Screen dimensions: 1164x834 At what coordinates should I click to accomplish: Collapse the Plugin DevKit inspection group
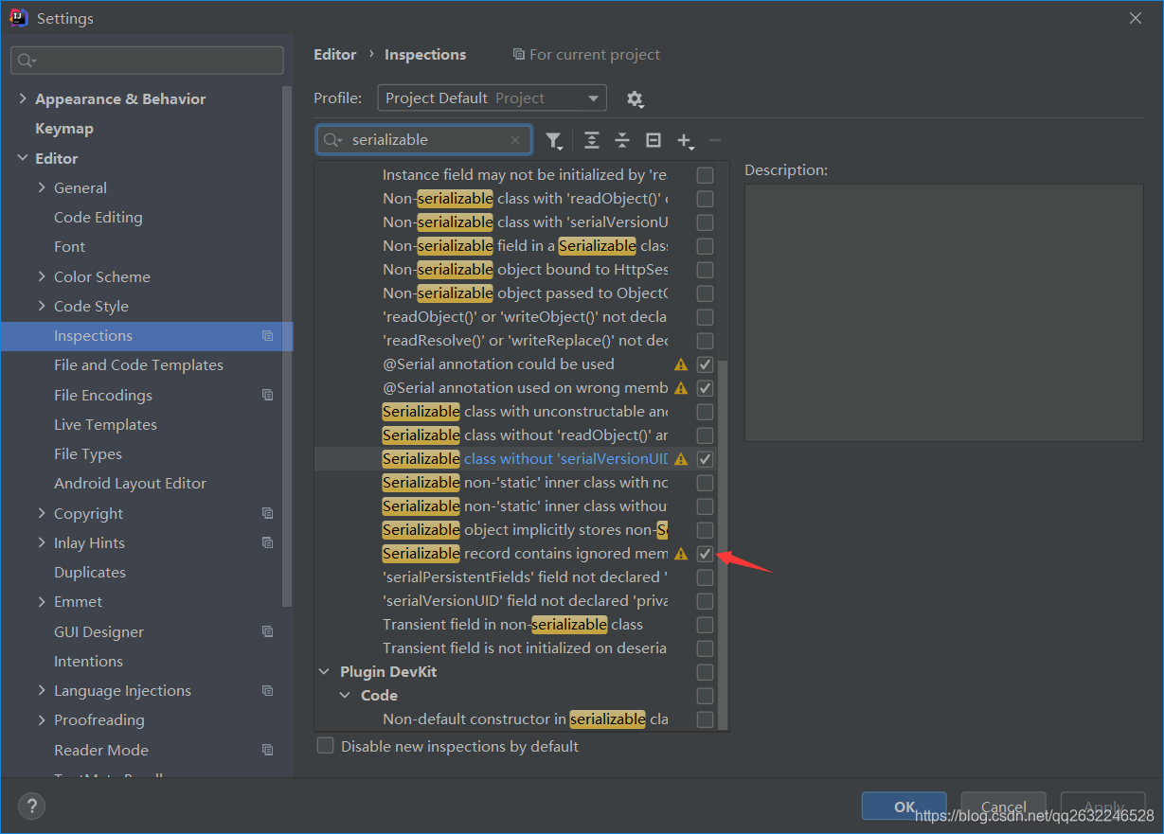click(x=325, y=672)
